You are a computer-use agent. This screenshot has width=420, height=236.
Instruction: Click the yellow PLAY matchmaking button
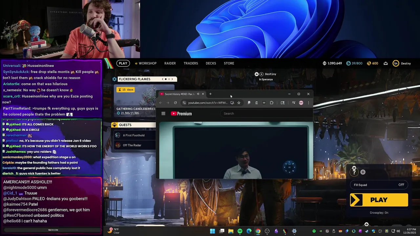[379, 200]
